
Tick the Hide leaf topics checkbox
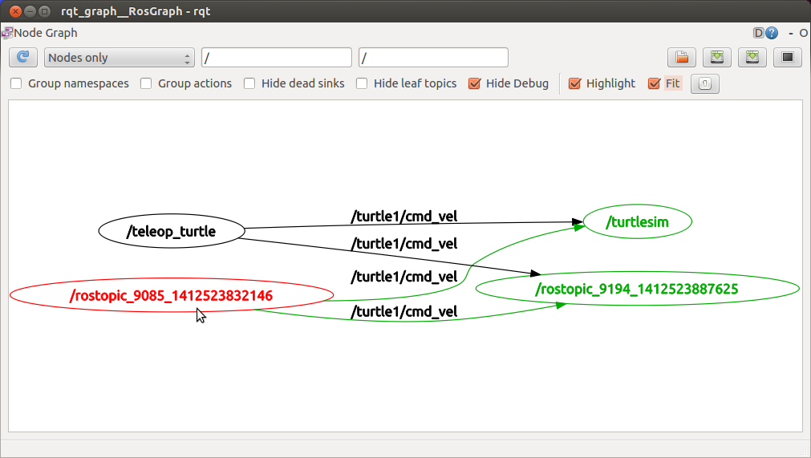tap(362, 83)
